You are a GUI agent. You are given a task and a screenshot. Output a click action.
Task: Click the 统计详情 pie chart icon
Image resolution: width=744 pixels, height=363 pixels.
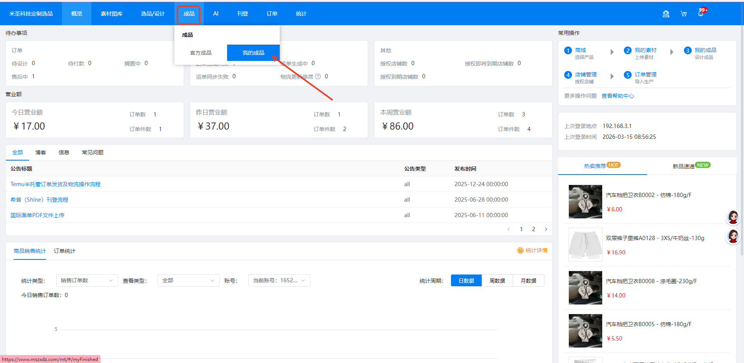tap(520, 251)
